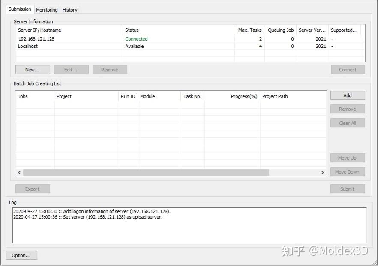Open the Option settings dialog
The image size is (378, 266).
pyautogui.click(x=21, y=255)
